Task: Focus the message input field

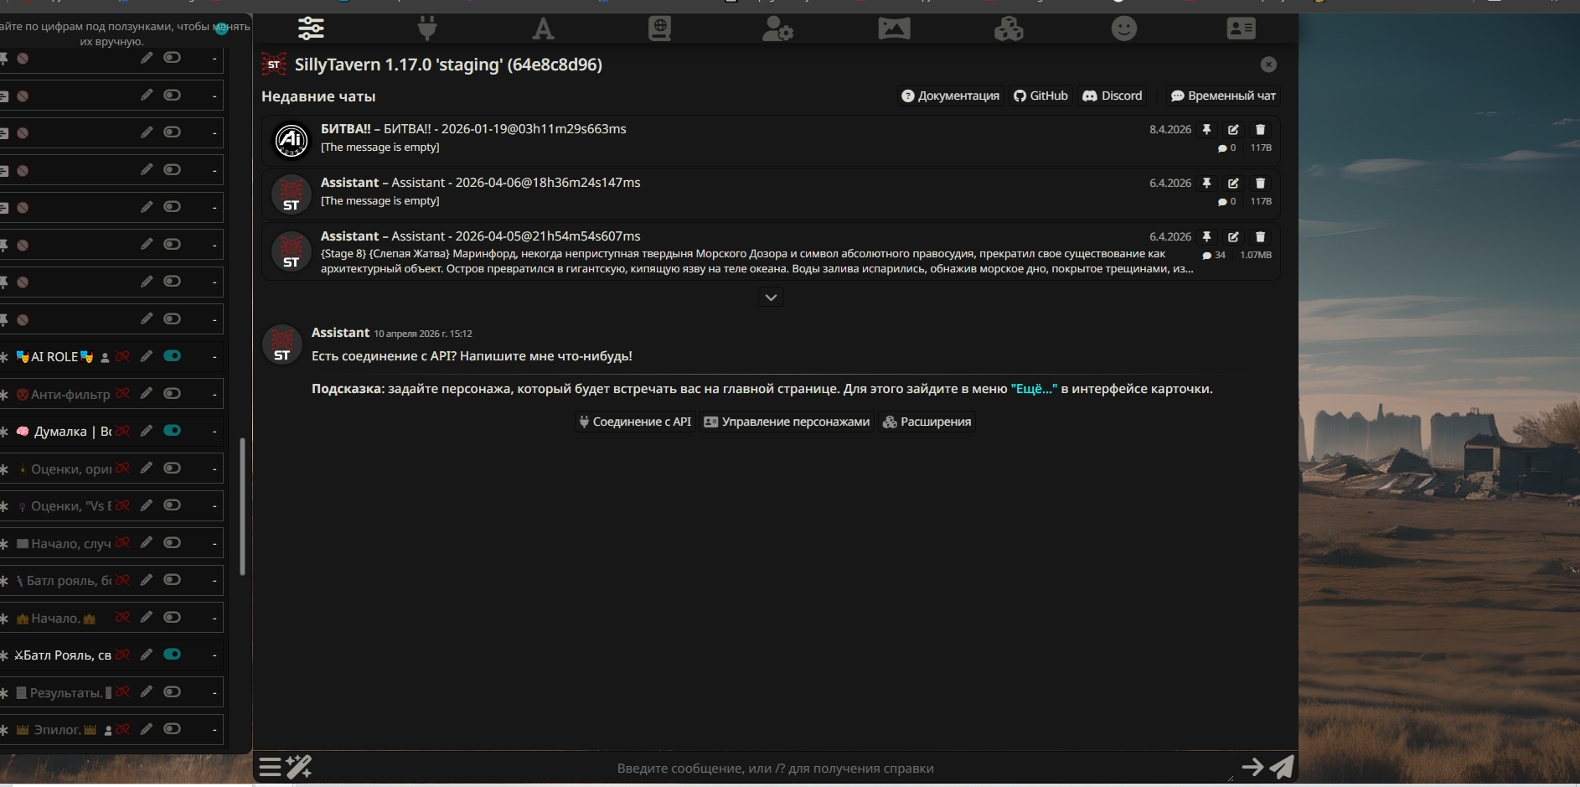Action: [775, 768]
